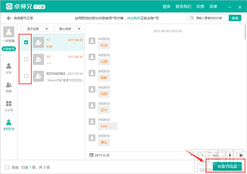Click the calendar icon next to 2017-8-30
This screenshot has width=247, height=174.
click(91, 155)
